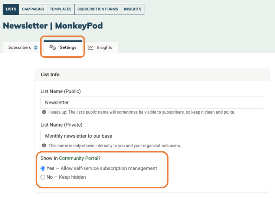Screen dimensions: 275x198
Task: Click the 'Heads up!' public name notice
Action: 142,112
